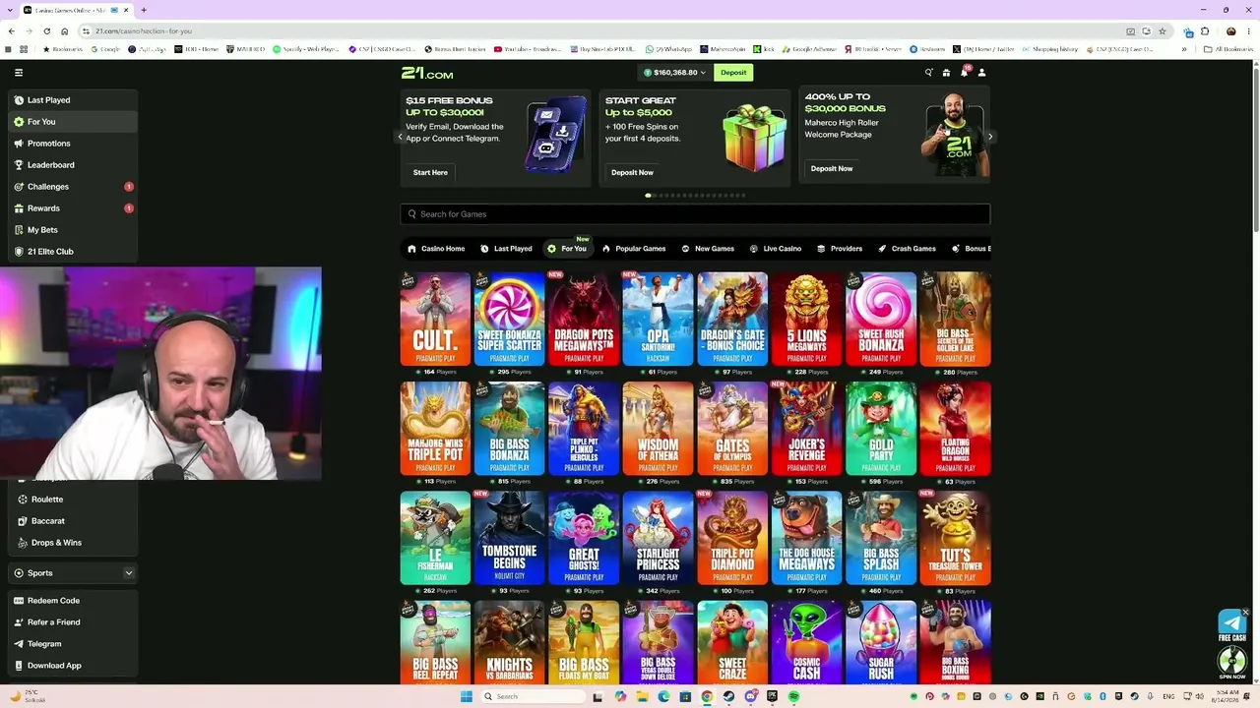Open the Cult game thumbnail
The height and width of the screenshot is (708, 1260).
click(435, 319)
